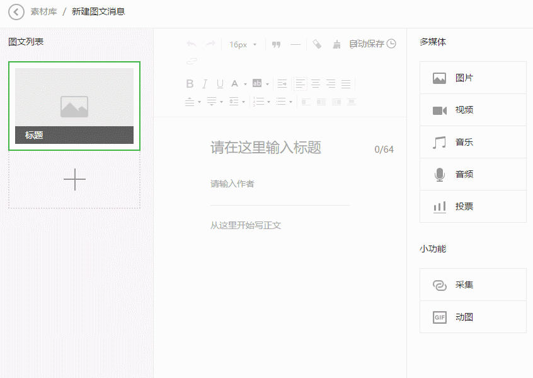This screenshot has height=378, width=533.
Task: Open bulleted list dropdown
Action: point(284,102)
